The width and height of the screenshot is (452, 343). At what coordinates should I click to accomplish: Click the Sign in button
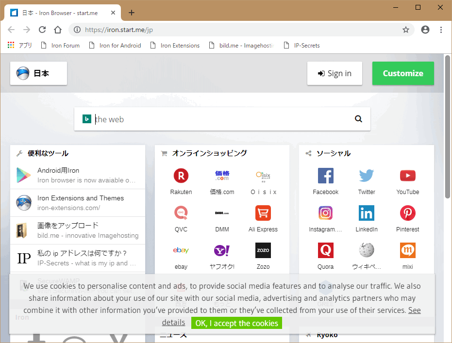[335, 74]
